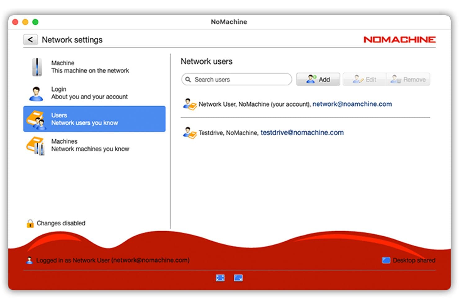
Task: Click the Login person icon
Action: pyautogui.click(x=36, y=94)
